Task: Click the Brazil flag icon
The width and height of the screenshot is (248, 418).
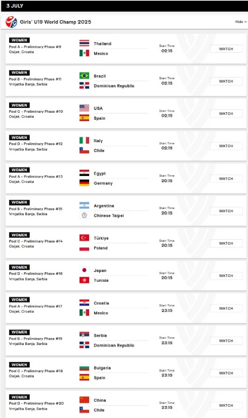Action: [x=84, y=76]
